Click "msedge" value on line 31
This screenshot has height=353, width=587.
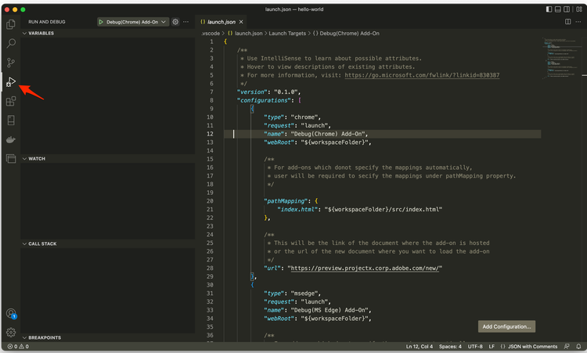304,294
